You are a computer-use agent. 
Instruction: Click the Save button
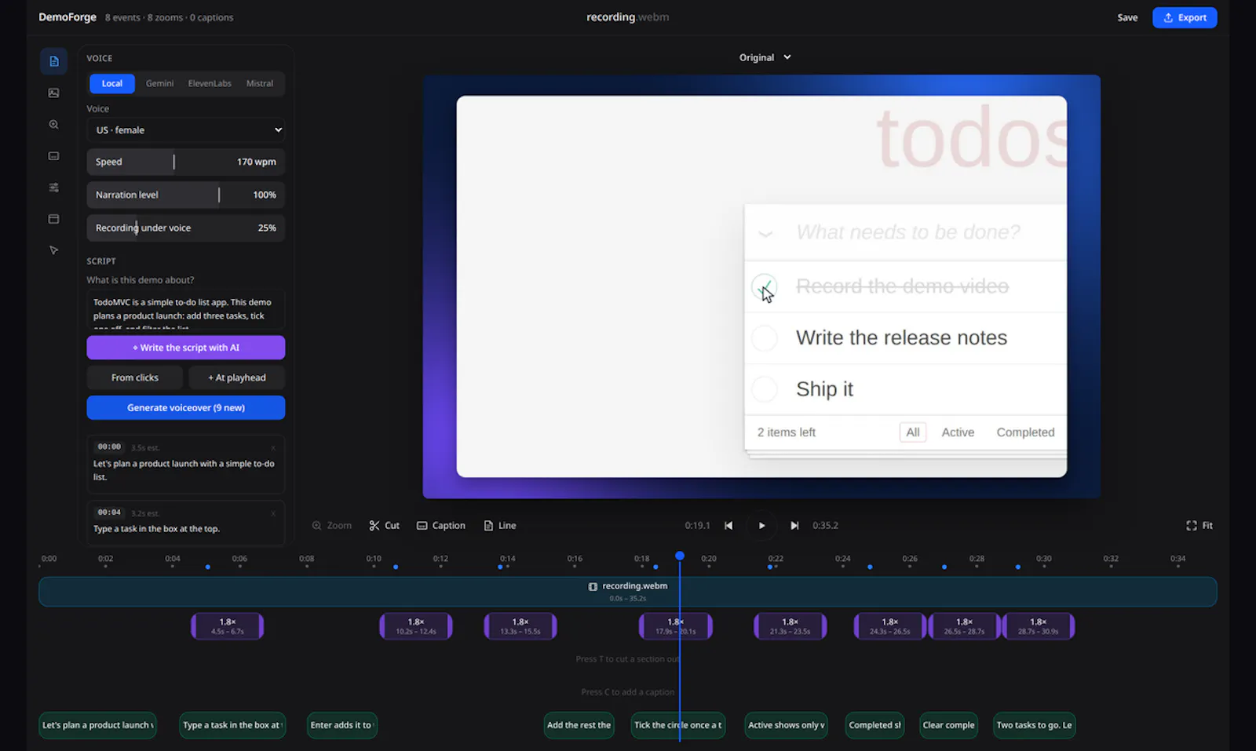(1127, 17)
